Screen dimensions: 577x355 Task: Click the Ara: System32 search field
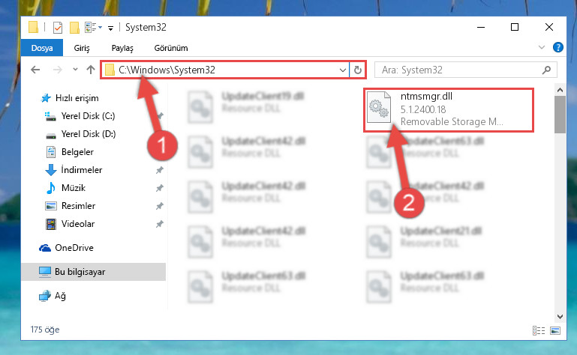[x=458, y=70]
